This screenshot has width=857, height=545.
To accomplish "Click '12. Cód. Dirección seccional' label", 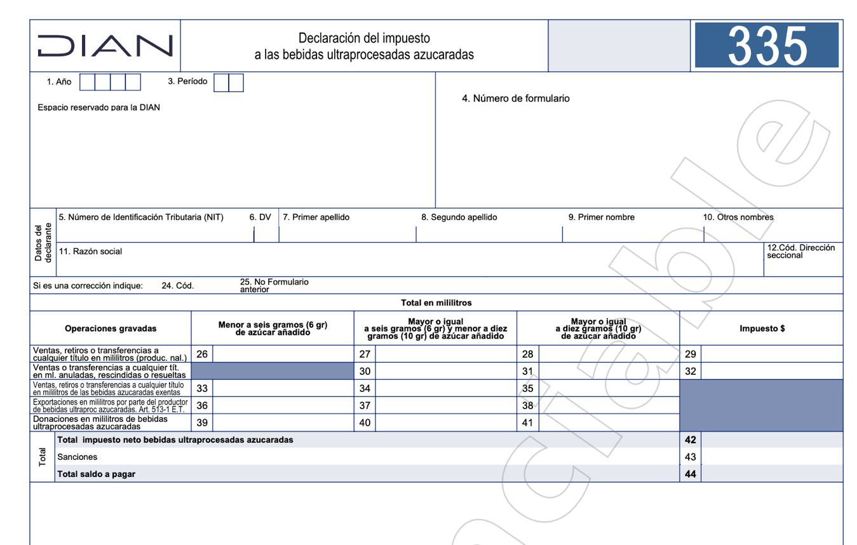I will pyautogui.click(x=801, y=252).
